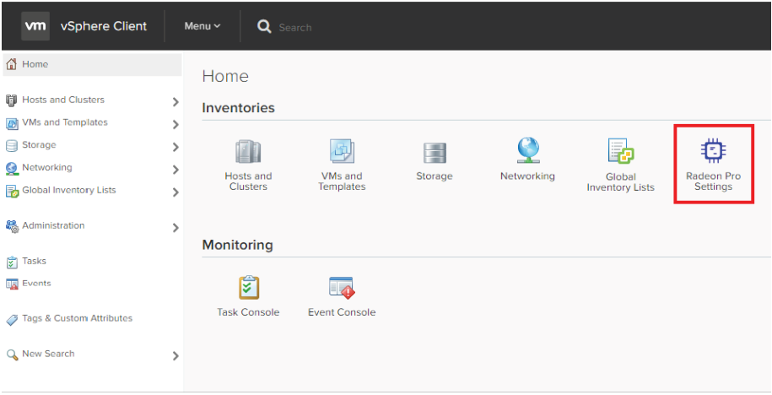This screenshot has width=772, height=395.
Task: Click Networking globe icon in sidebar
Action: click(x=12, y=169)
